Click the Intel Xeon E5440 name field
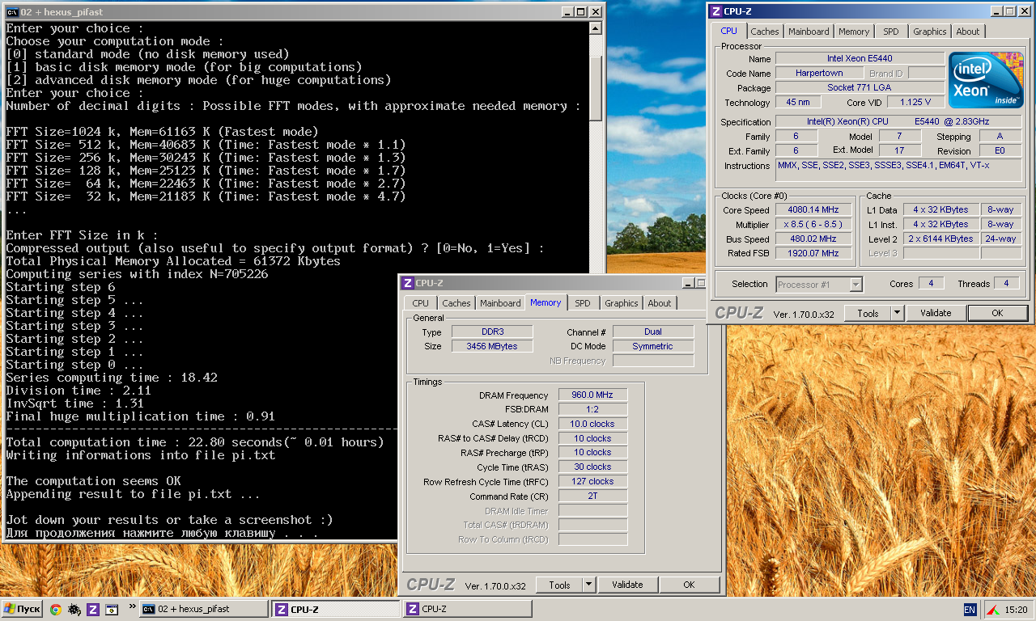 (x=860, y=58)
